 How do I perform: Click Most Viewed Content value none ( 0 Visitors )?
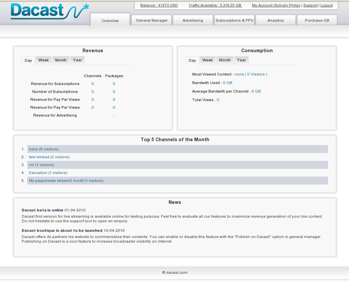(x=251, y=74)
